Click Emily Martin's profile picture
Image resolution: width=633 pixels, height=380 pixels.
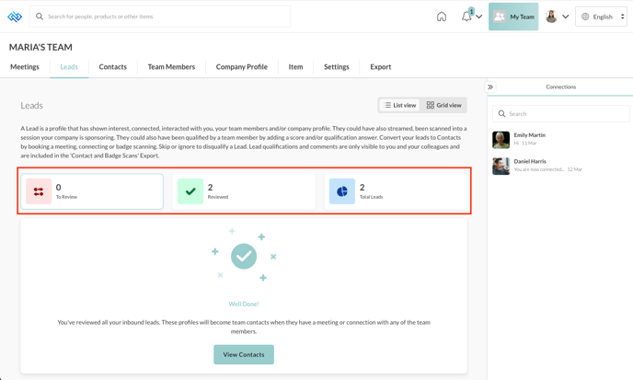[x=501, y=139]
